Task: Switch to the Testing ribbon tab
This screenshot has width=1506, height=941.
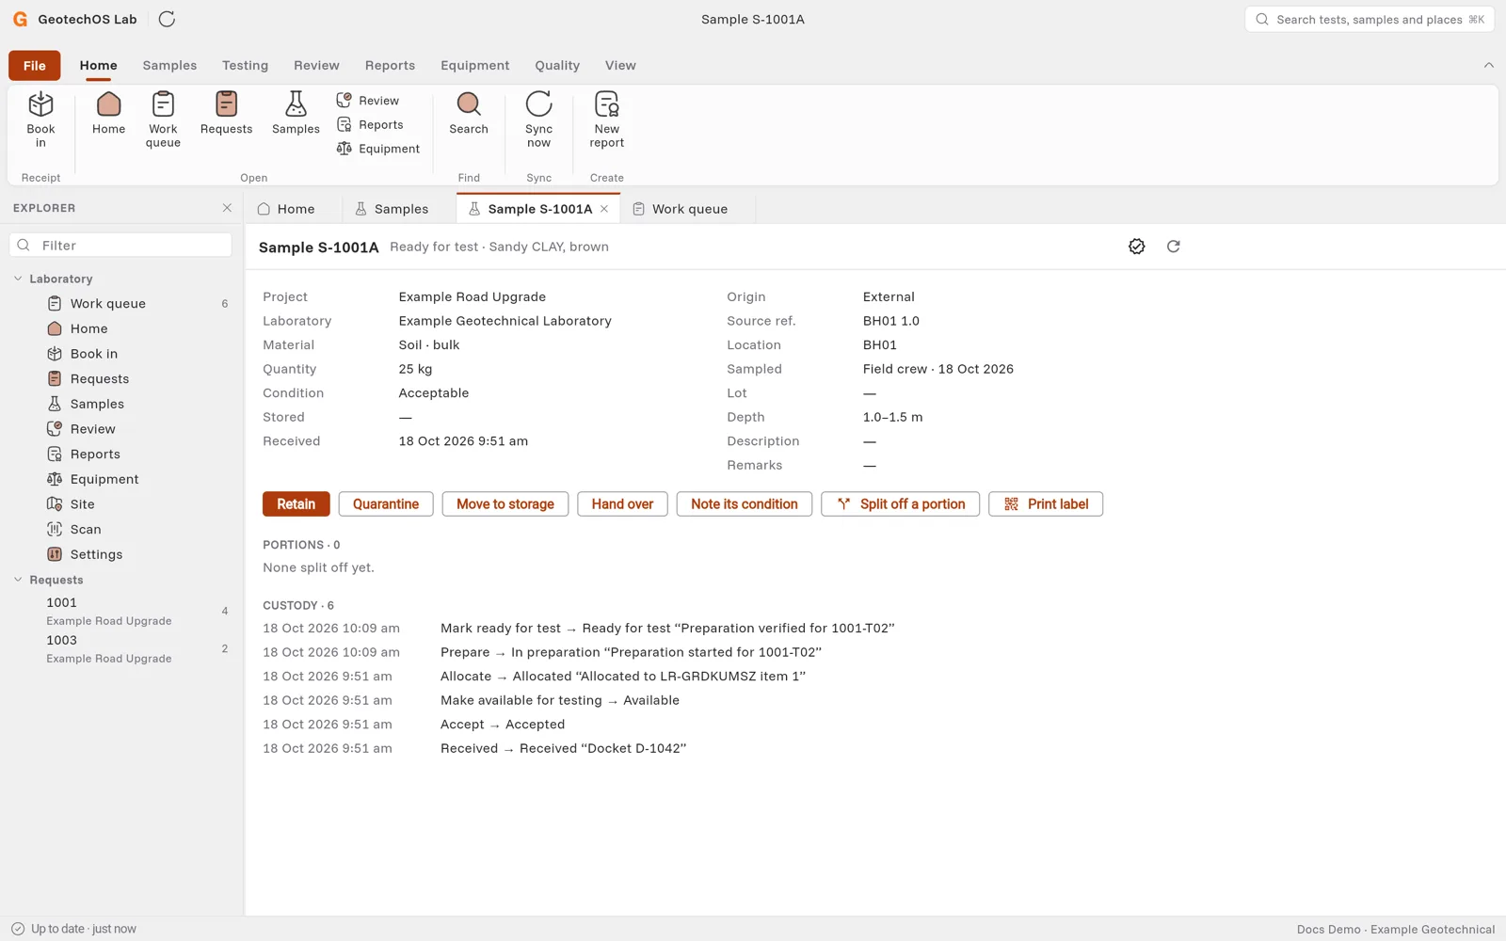Action: tap(245, 65)
